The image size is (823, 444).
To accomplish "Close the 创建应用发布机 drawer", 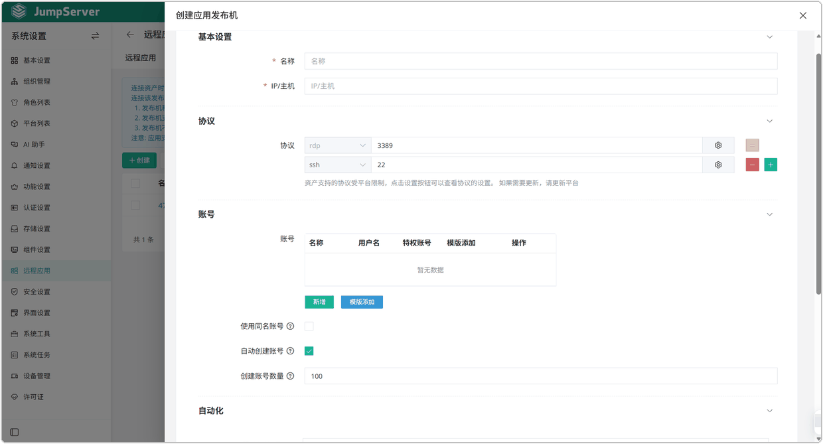I will (x=803, y=15).
